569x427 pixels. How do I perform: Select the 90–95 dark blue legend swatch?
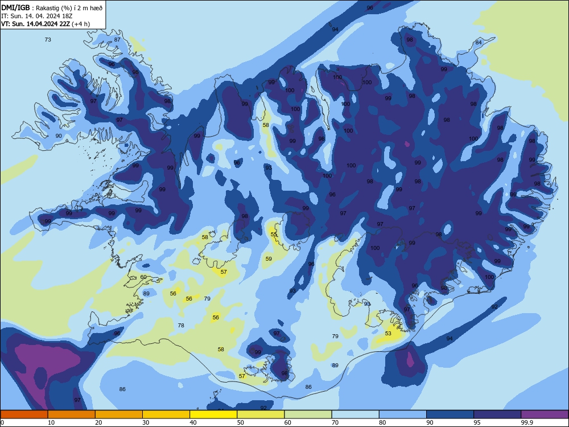pyautogui.click(x=450, y=414)
